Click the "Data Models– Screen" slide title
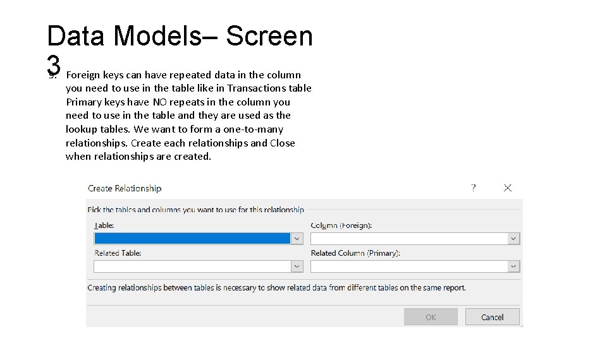The width and height of the screenshot is (607, 341). [x=180, y=36]
